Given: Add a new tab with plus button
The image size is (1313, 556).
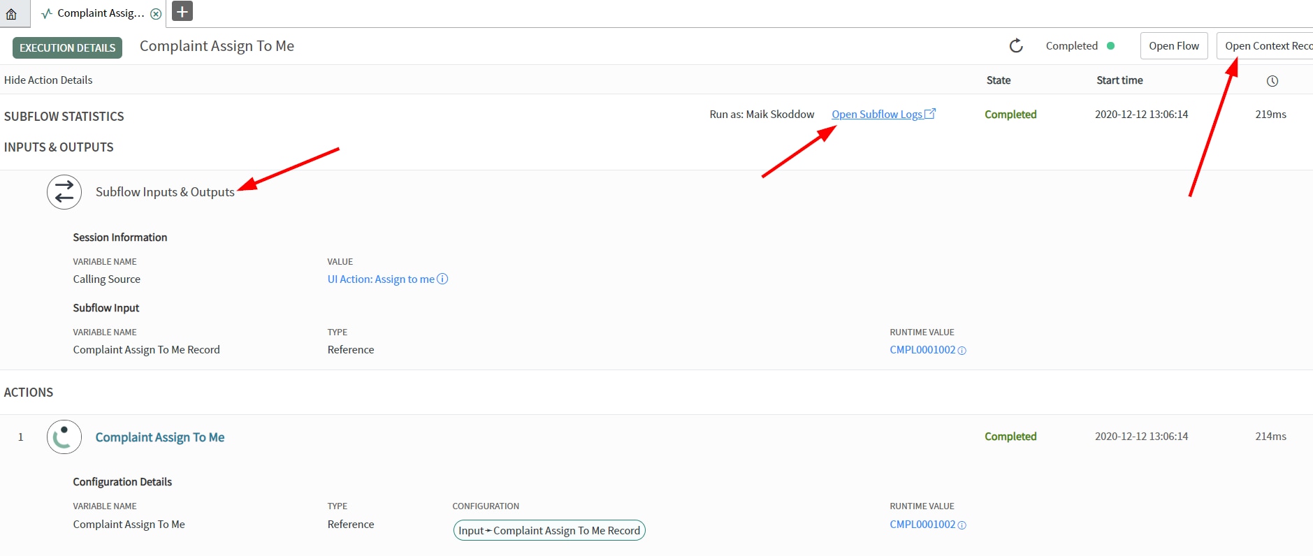Looking at the screenshot, I should [182, 11].
